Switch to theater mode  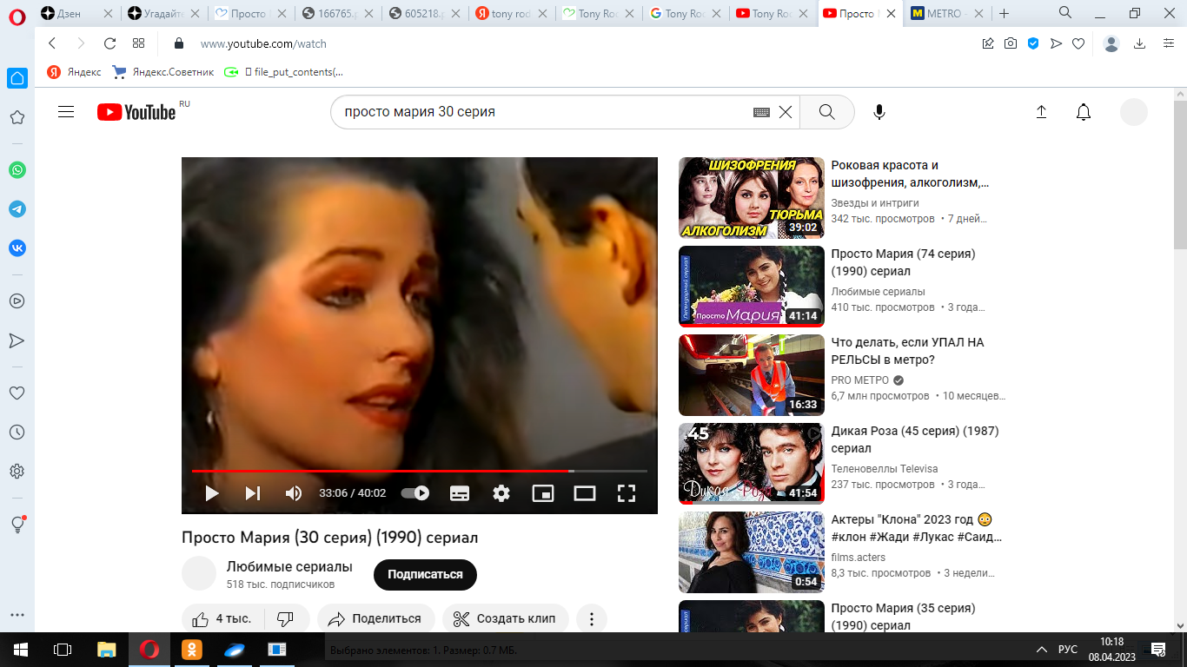585,493
